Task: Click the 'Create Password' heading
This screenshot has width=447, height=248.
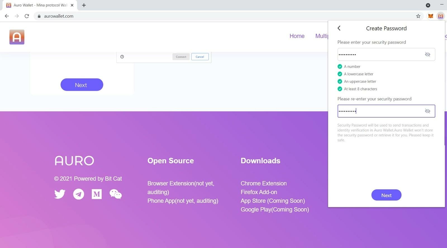Action: (386, 28)
